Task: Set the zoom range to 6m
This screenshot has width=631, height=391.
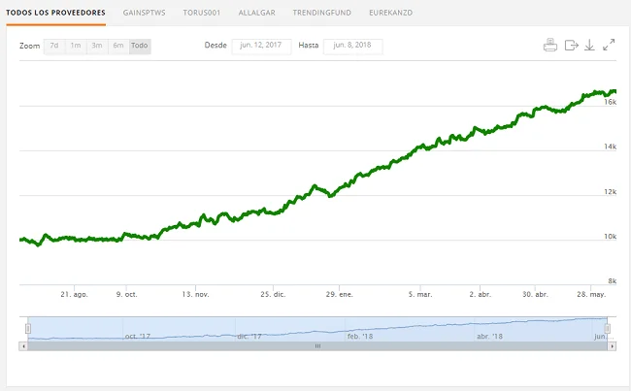Action: [118, 46]
